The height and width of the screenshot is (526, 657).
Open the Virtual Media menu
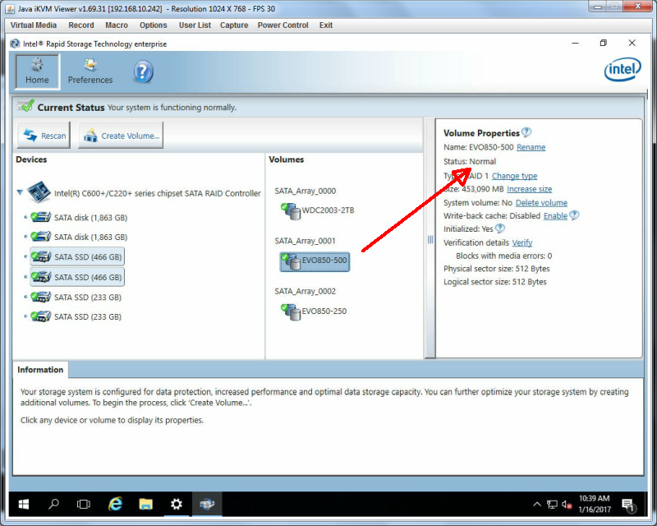(x=34, y=25)
